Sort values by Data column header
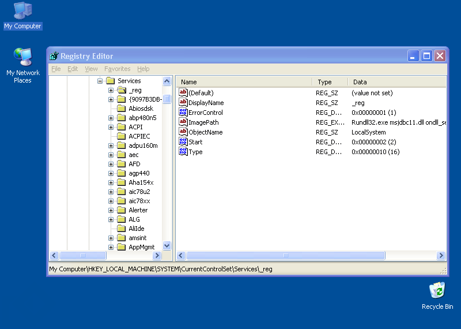461x329 pixels. click(397, 82)
